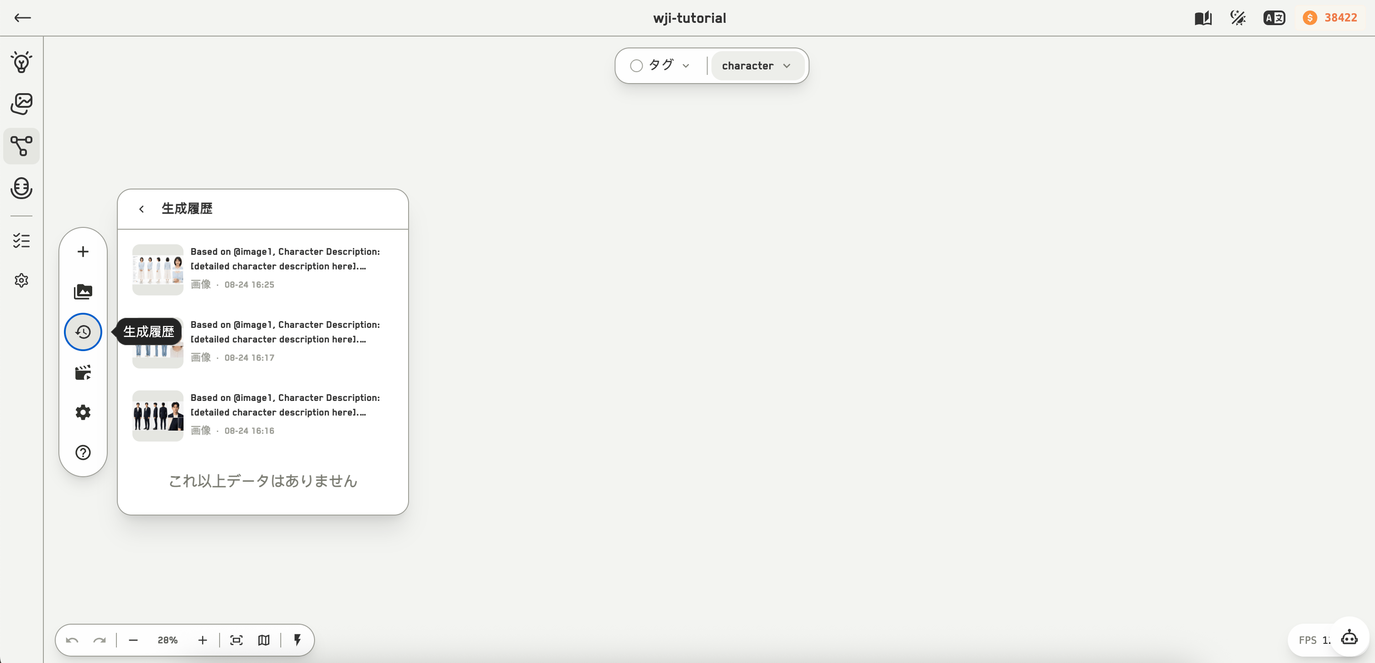Undo the last canvas action

[72, 640]
